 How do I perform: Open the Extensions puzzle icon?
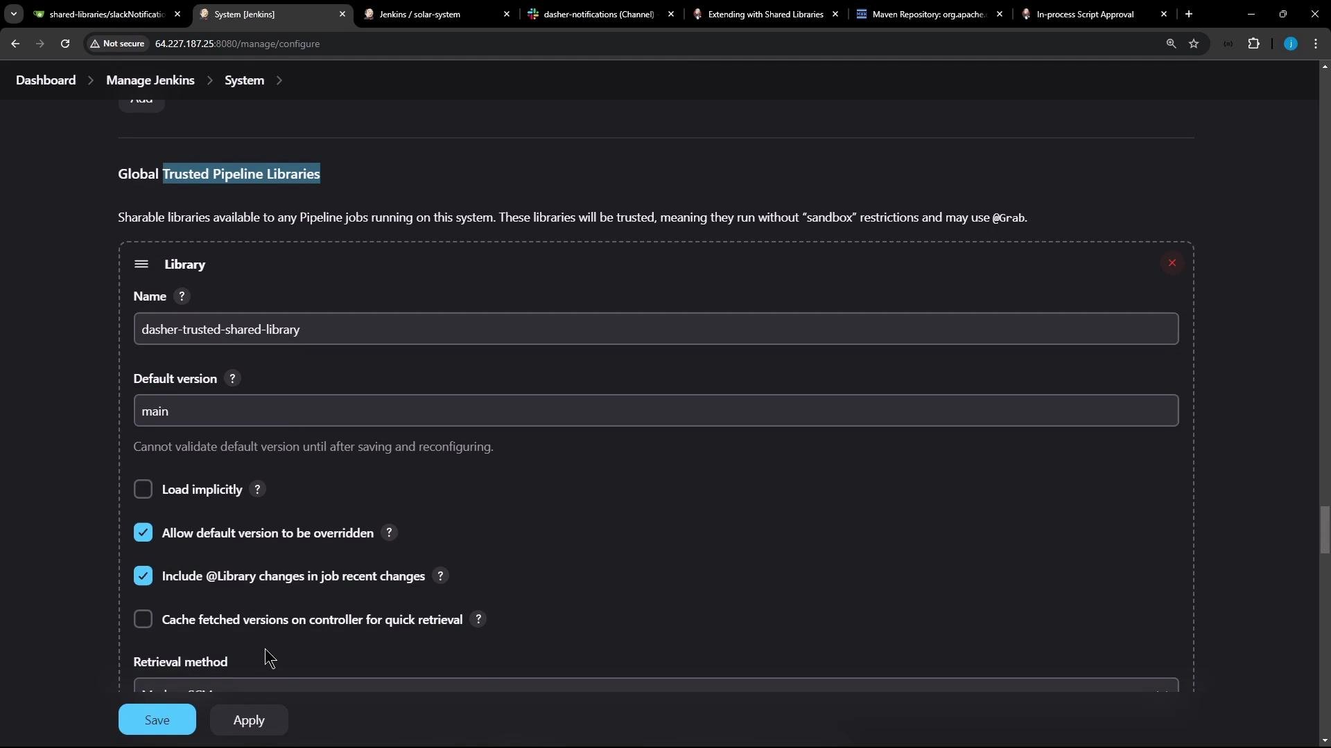tap(1253, 44)
